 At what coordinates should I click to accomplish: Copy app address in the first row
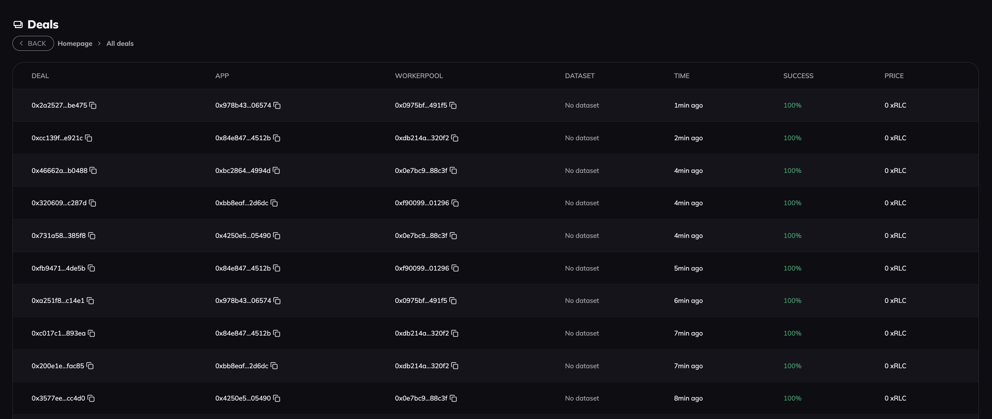tap(277, 105)
